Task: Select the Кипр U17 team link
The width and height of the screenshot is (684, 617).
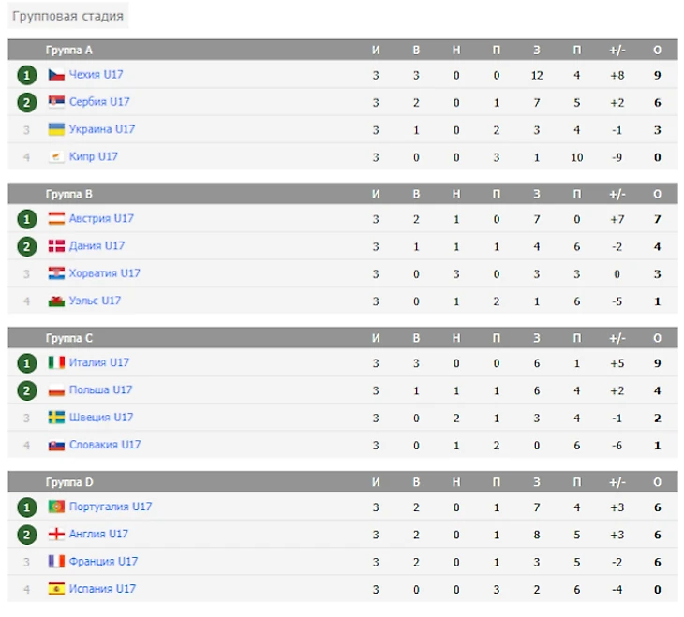Action: point(94,157)
